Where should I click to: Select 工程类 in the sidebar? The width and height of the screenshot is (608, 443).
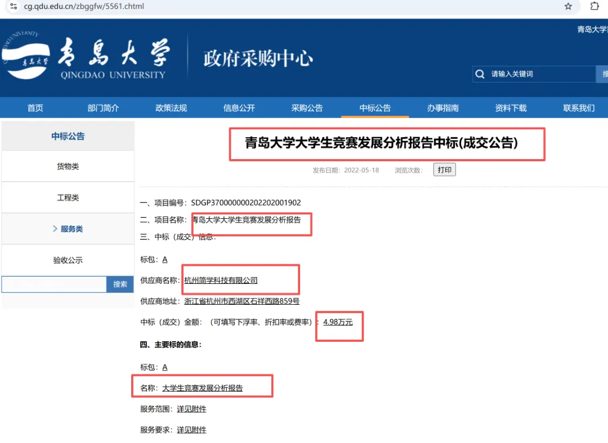pyautogui.click(x=68, y=197)
